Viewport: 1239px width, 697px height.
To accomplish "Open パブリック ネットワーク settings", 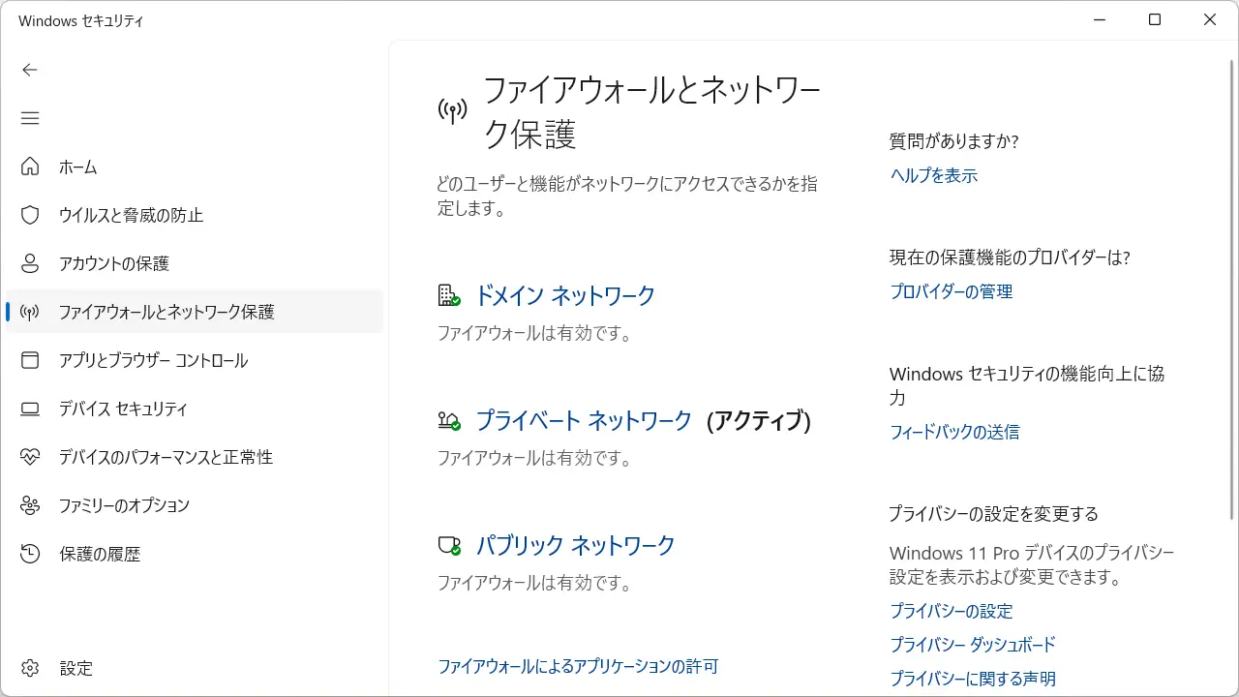I will click(x=575, y=545).
